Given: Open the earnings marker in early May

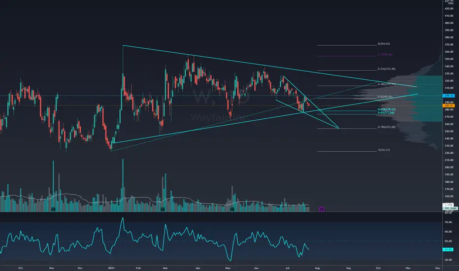Looking at the screenshot, I should tap(232, 209).
